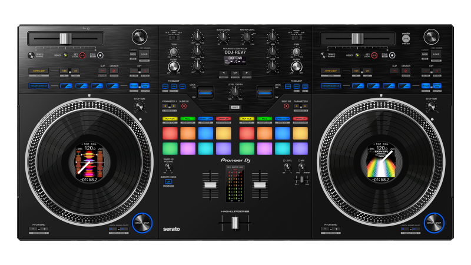
Task: Toggle left deck INSTANT SCRATCH button
Action: [38, 86]
